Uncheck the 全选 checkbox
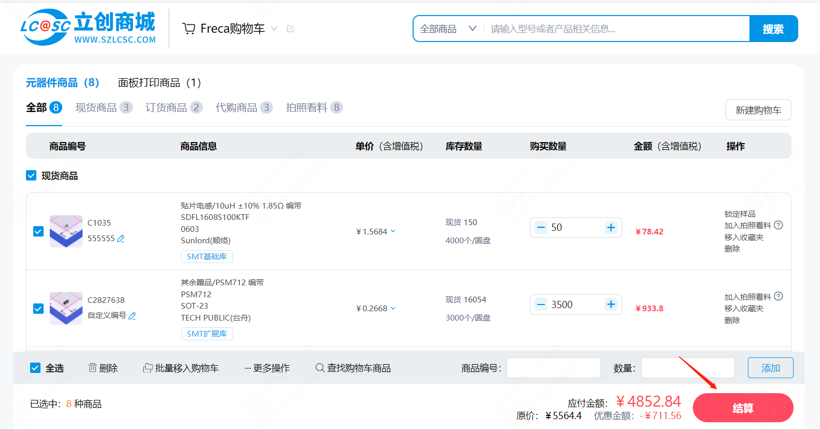 point(35,368)
